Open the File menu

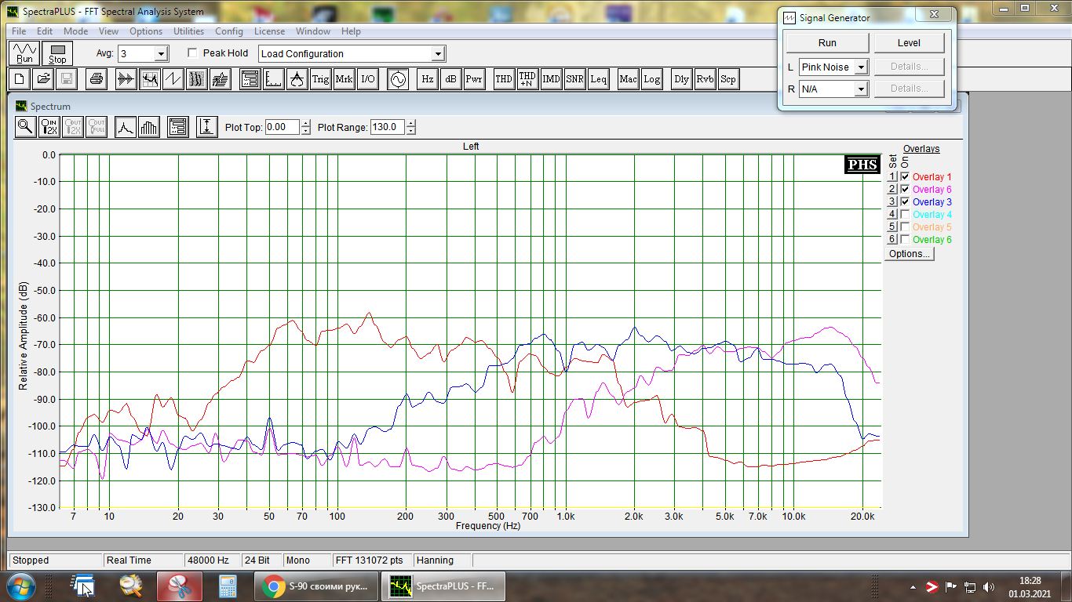tap(19, 31)
